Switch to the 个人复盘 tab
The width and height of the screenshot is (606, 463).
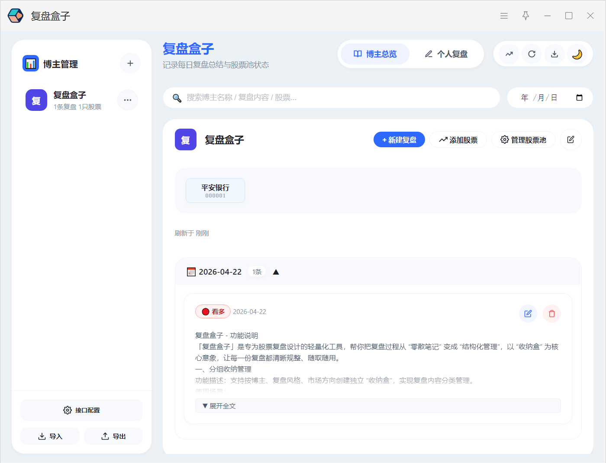(446, 54)
